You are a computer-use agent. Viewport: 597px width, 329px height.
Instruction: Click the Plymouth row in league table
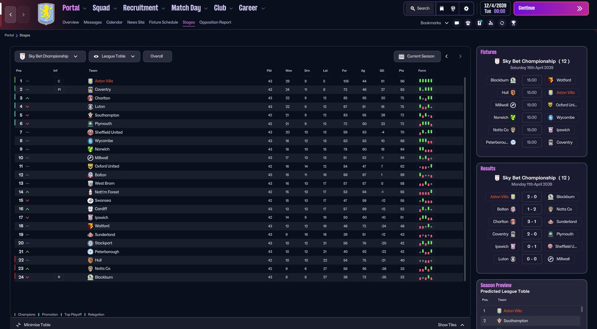point(239,124)
